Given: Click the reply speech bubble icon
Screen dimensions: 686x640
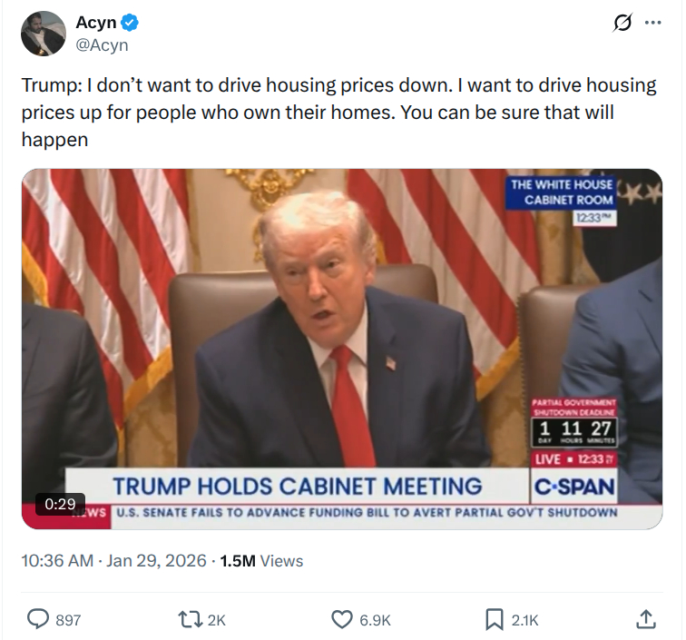Looking at the screenshot, I should (x=37, y=619).
